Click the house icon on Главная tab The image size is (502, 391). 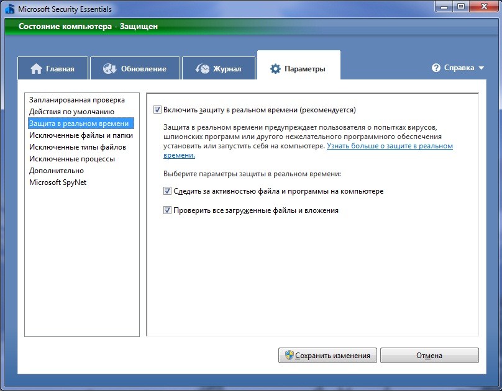tap(36, 69)
